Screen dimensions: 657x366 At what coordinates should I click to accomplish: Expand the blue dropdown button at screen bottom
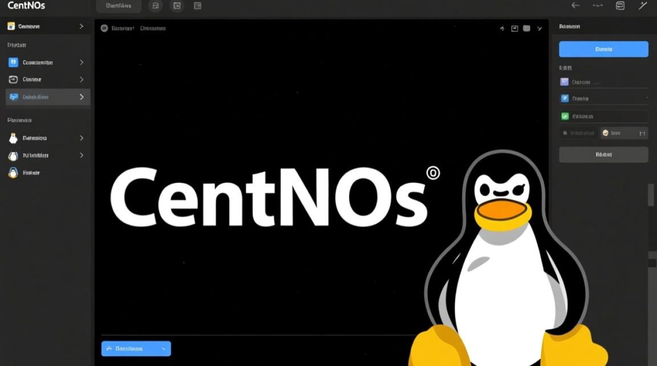[x=164, y=348]
